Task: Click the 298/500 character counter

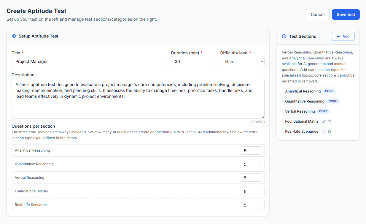Action: [x=257, y=122]
